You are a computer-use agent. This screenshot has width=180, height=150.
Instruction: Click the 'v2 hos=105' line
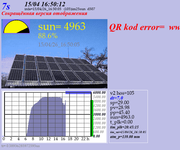(122, 93)
